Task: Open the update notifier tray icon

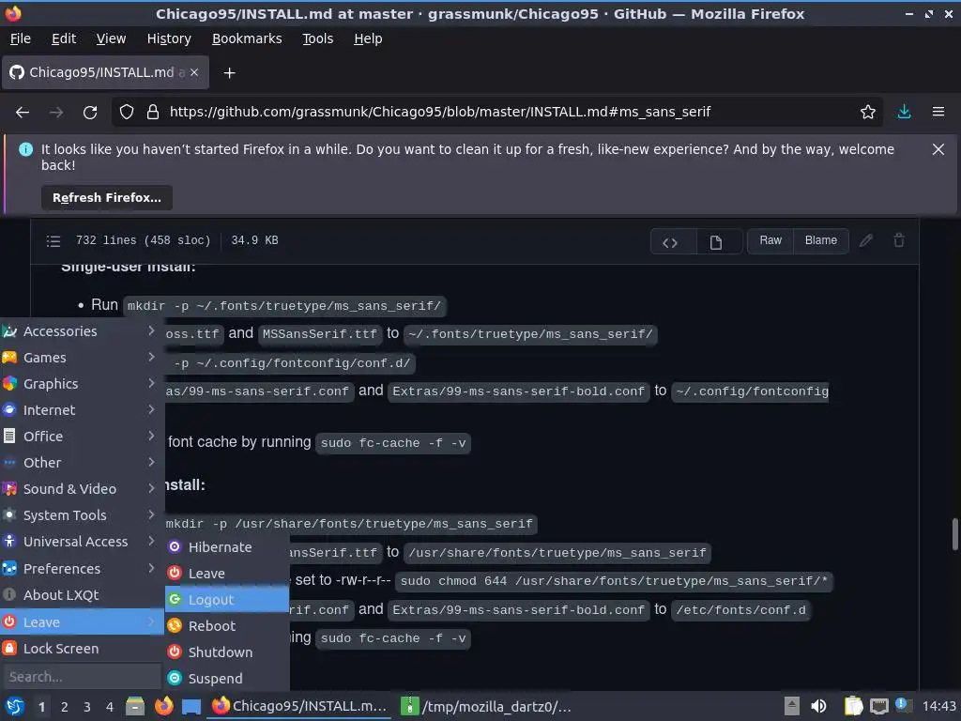Action: point(904,705)
